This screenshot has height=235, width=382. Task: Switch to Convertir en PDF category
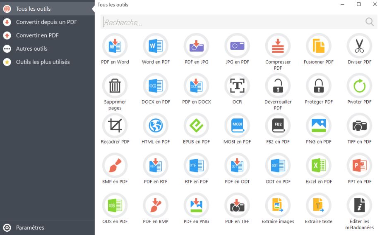tap(47, 35)
